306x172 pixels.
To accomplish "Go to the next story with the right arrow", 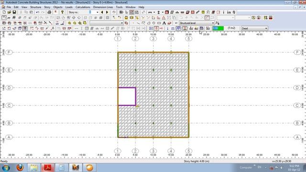I will tap(107, 12).
